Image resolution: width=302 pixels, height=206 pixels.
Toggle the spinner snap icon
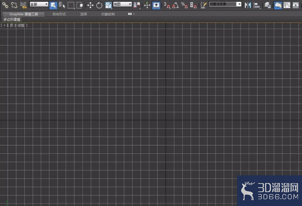click(193, 5)
